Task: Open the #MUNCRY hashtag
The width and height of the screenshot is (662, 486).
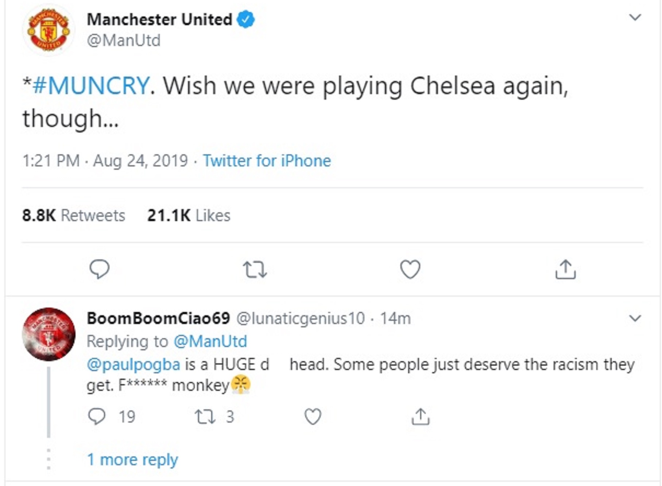Action: pyautogui.click(x=91, y=86)
